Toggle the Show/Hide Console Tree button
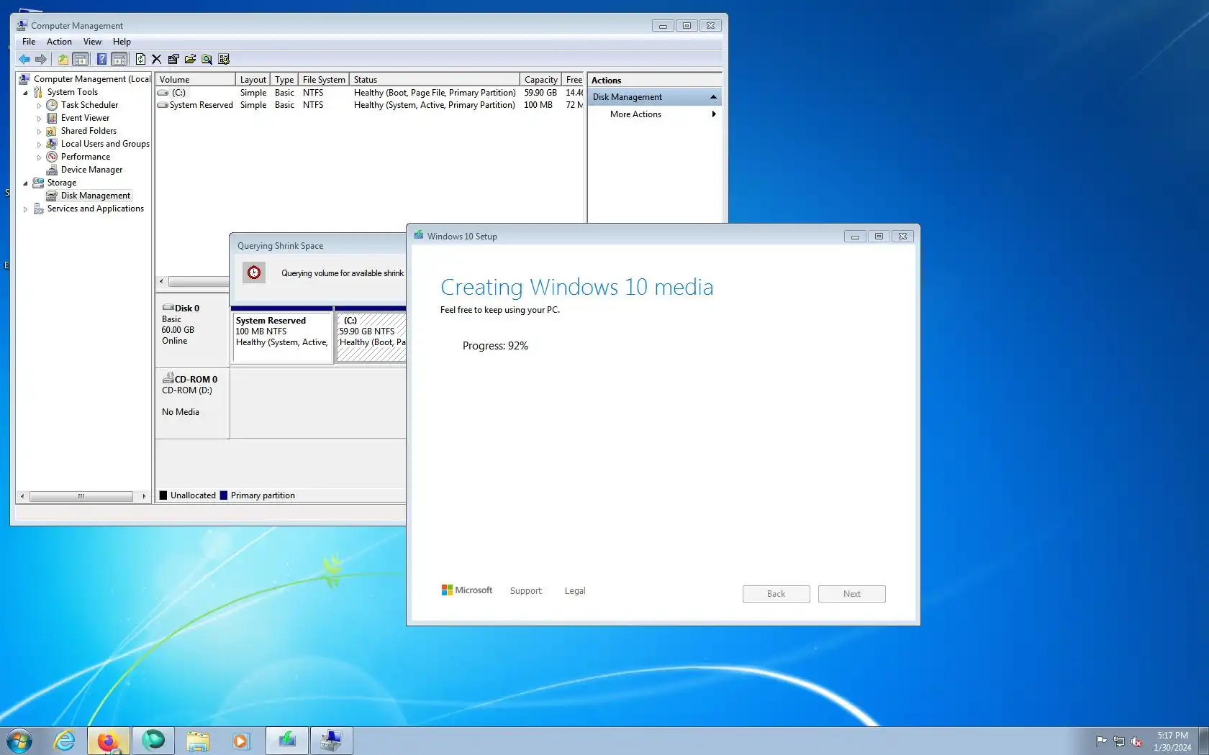The image size is (1209, 755). tap(81, 59)
